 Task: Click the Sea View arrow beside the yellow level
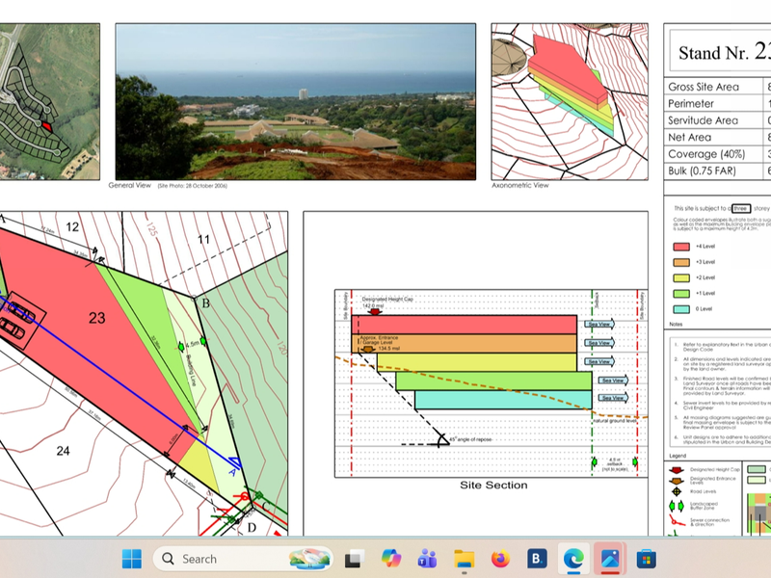[x=599, y=361]
